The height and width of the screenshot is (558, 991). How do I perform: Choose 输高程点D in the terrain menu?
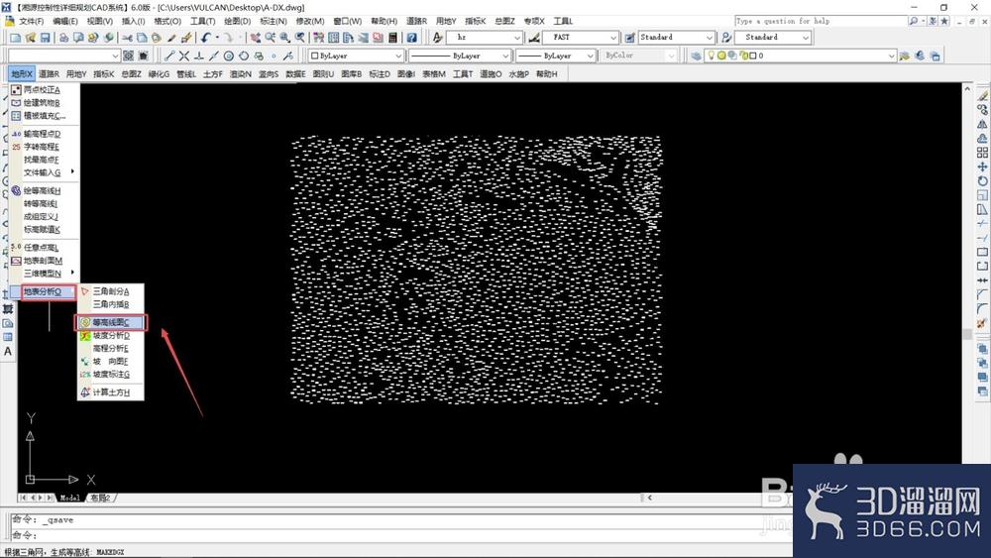(x=43, y=134)
